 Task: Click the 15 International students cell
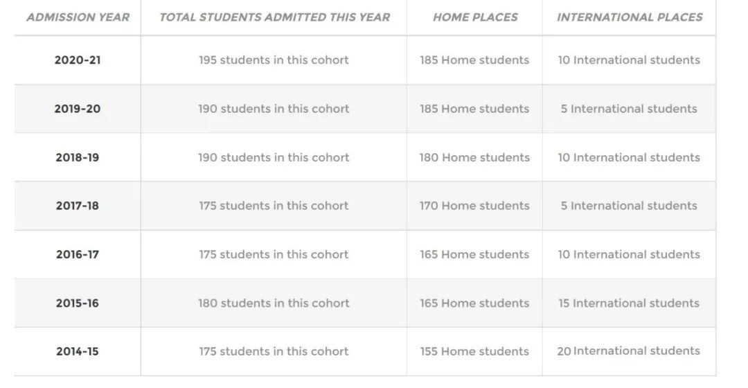(x=629, y=303)
